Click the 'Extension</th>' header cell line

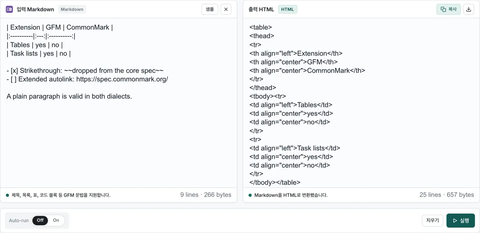[296, 53]
